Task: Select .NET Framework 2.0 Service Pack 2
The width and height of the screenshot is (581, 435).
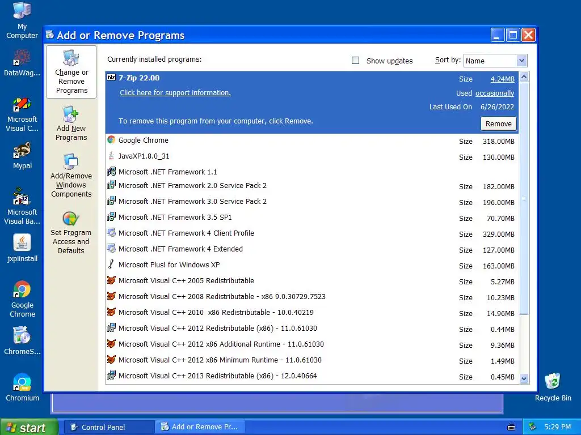Action: click(311, 186)
